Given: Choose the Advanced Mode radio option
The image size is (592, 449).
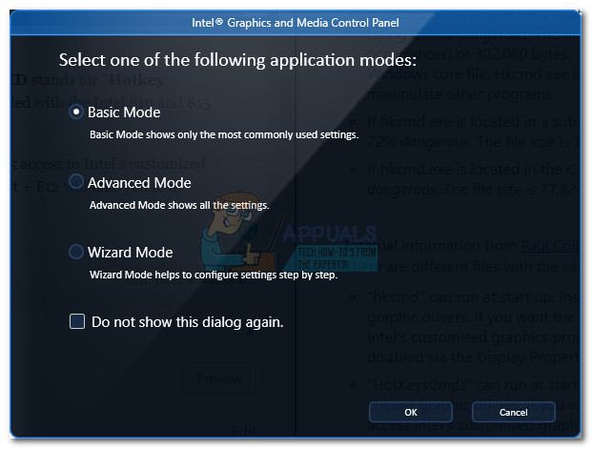Looking at the screenshot, I should tap(76, 182).
